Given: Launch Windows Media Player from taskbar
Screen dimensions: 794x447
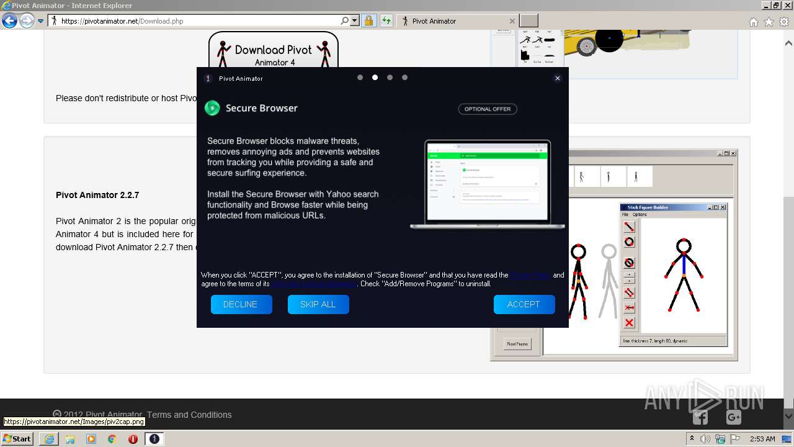Looking at the screenshot, I should (91, 439).
